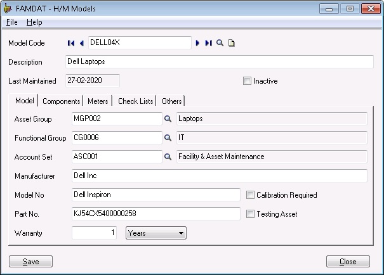Check the Testing Asset option

(x=250, y=214)
